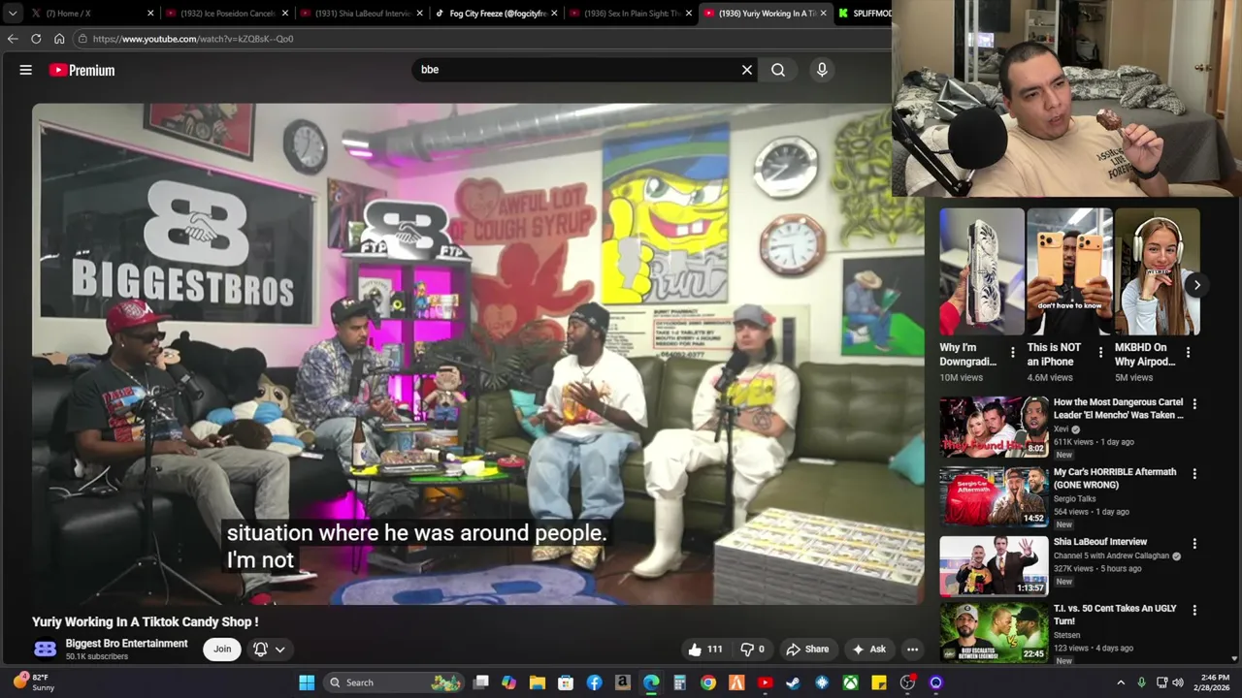Close the Fog City Freeze tab

pyautogui.click(x=554, y=14)
